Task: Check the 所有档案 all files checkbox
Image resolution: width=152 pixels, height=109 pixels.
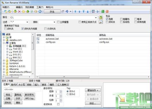Action: [136, 22]
